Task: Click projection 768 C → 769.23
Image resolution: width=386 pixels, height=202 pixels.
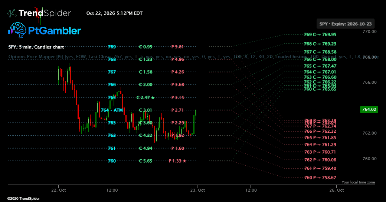Action: (x=320, y=44)
